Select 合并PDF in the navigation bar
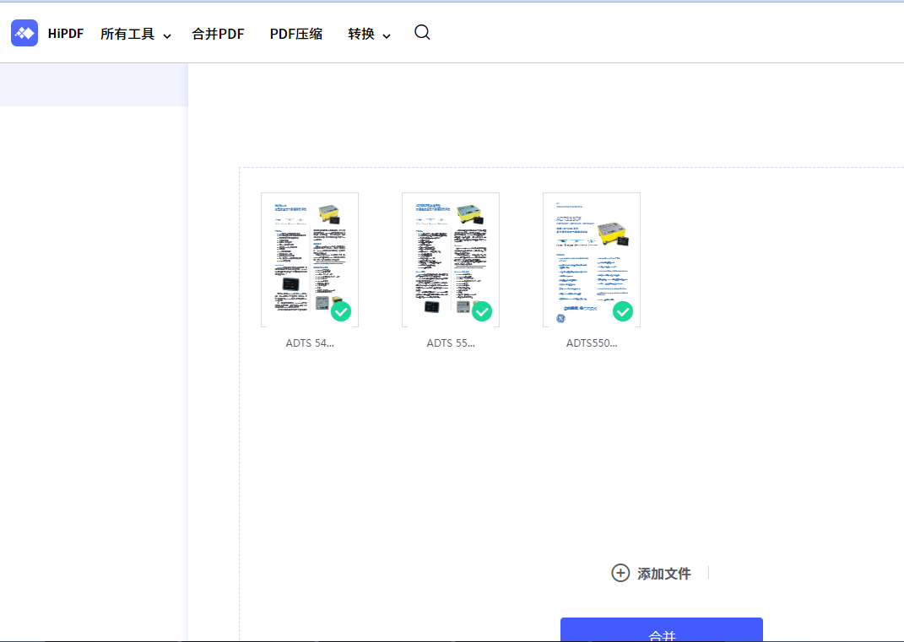This screenshot has width=904, height=642. click(x=218, y=34)
